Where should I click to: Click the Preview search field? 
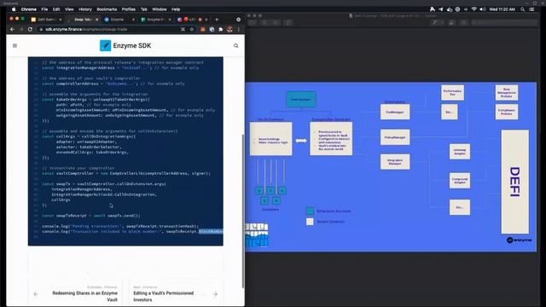click(504, 23)
